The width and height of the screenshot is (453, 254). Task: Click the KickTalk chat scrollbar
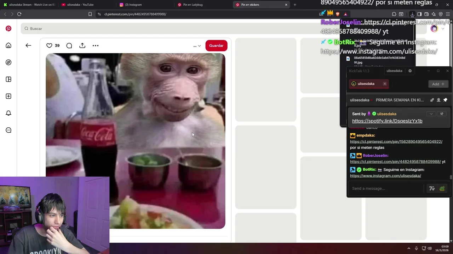[451, 177]
